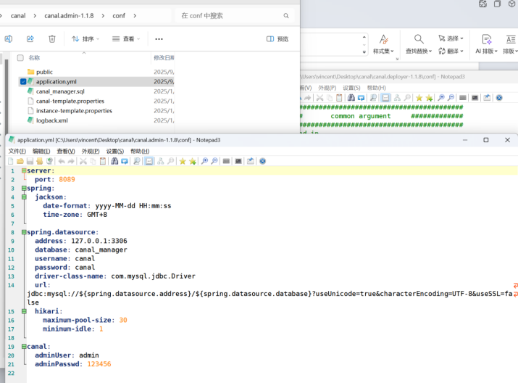Click Open folder icon in application.yml Notepad3 toolbar

(x=20, y=161)
